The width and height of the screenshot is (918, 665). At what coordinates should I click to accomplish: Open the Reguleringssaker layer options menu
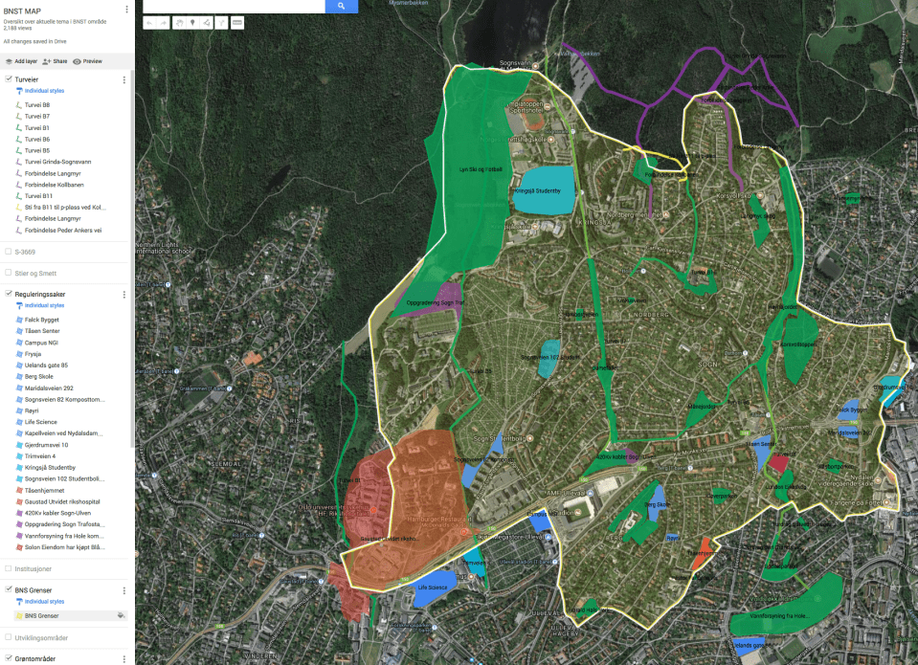(123, 295)
